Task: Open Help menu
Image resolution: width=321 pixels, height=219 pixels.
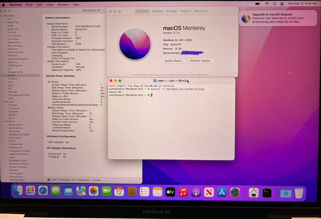Action: coord(76,4)
